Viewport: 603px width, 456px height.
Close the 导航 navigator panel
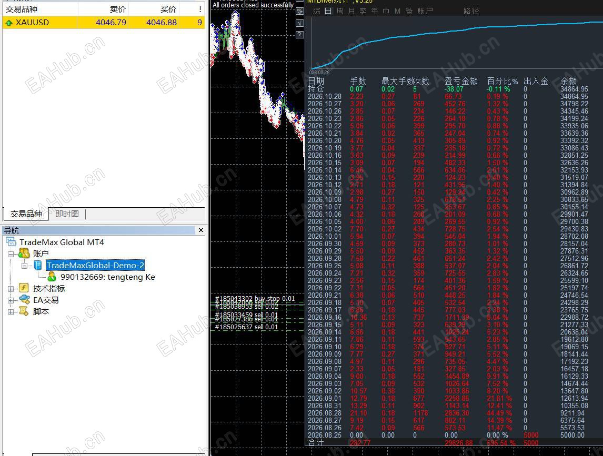[x=201, y=230]
